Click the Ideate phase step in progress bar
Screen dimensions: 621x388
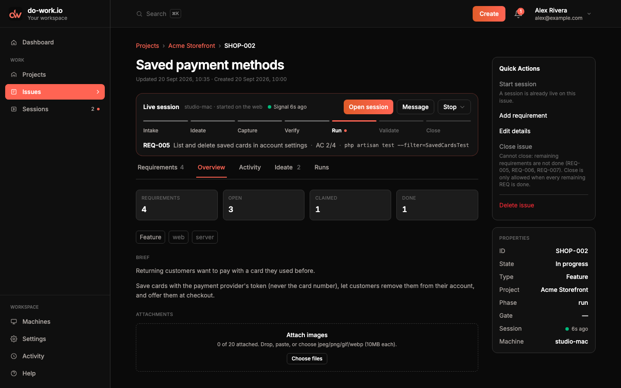point(213,127)
